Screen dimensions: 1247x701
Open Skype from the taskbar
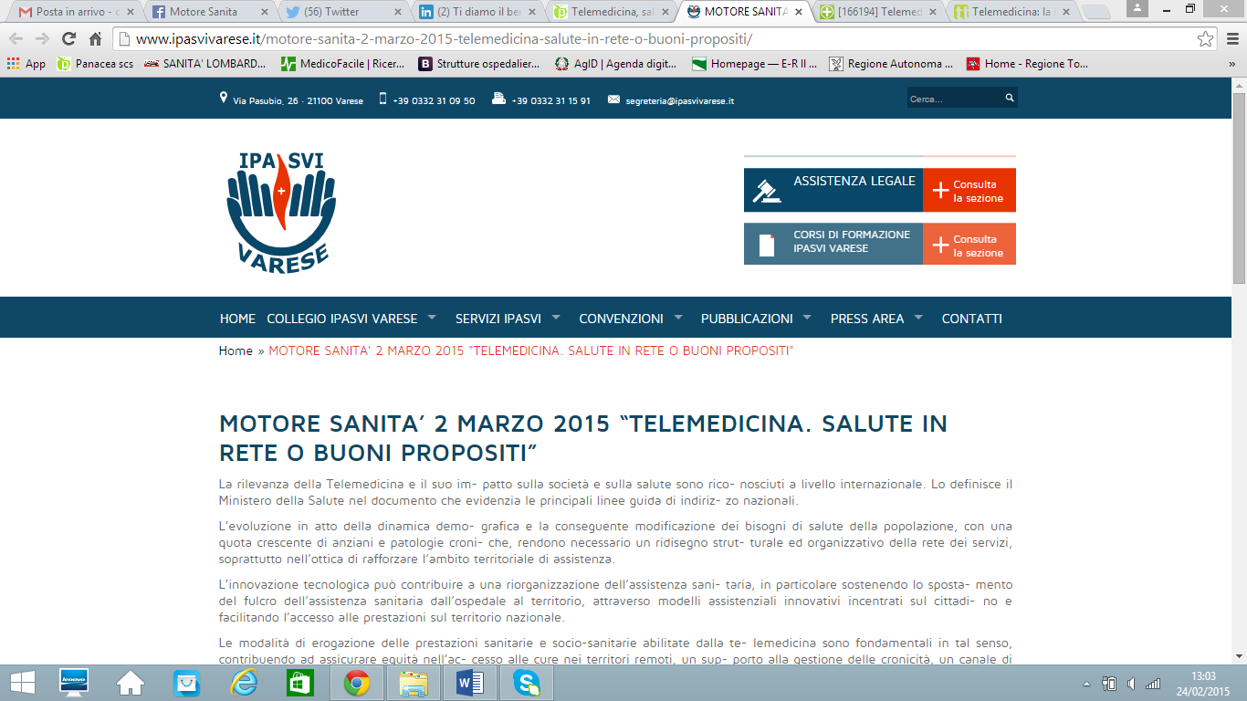tap(527, 683)
